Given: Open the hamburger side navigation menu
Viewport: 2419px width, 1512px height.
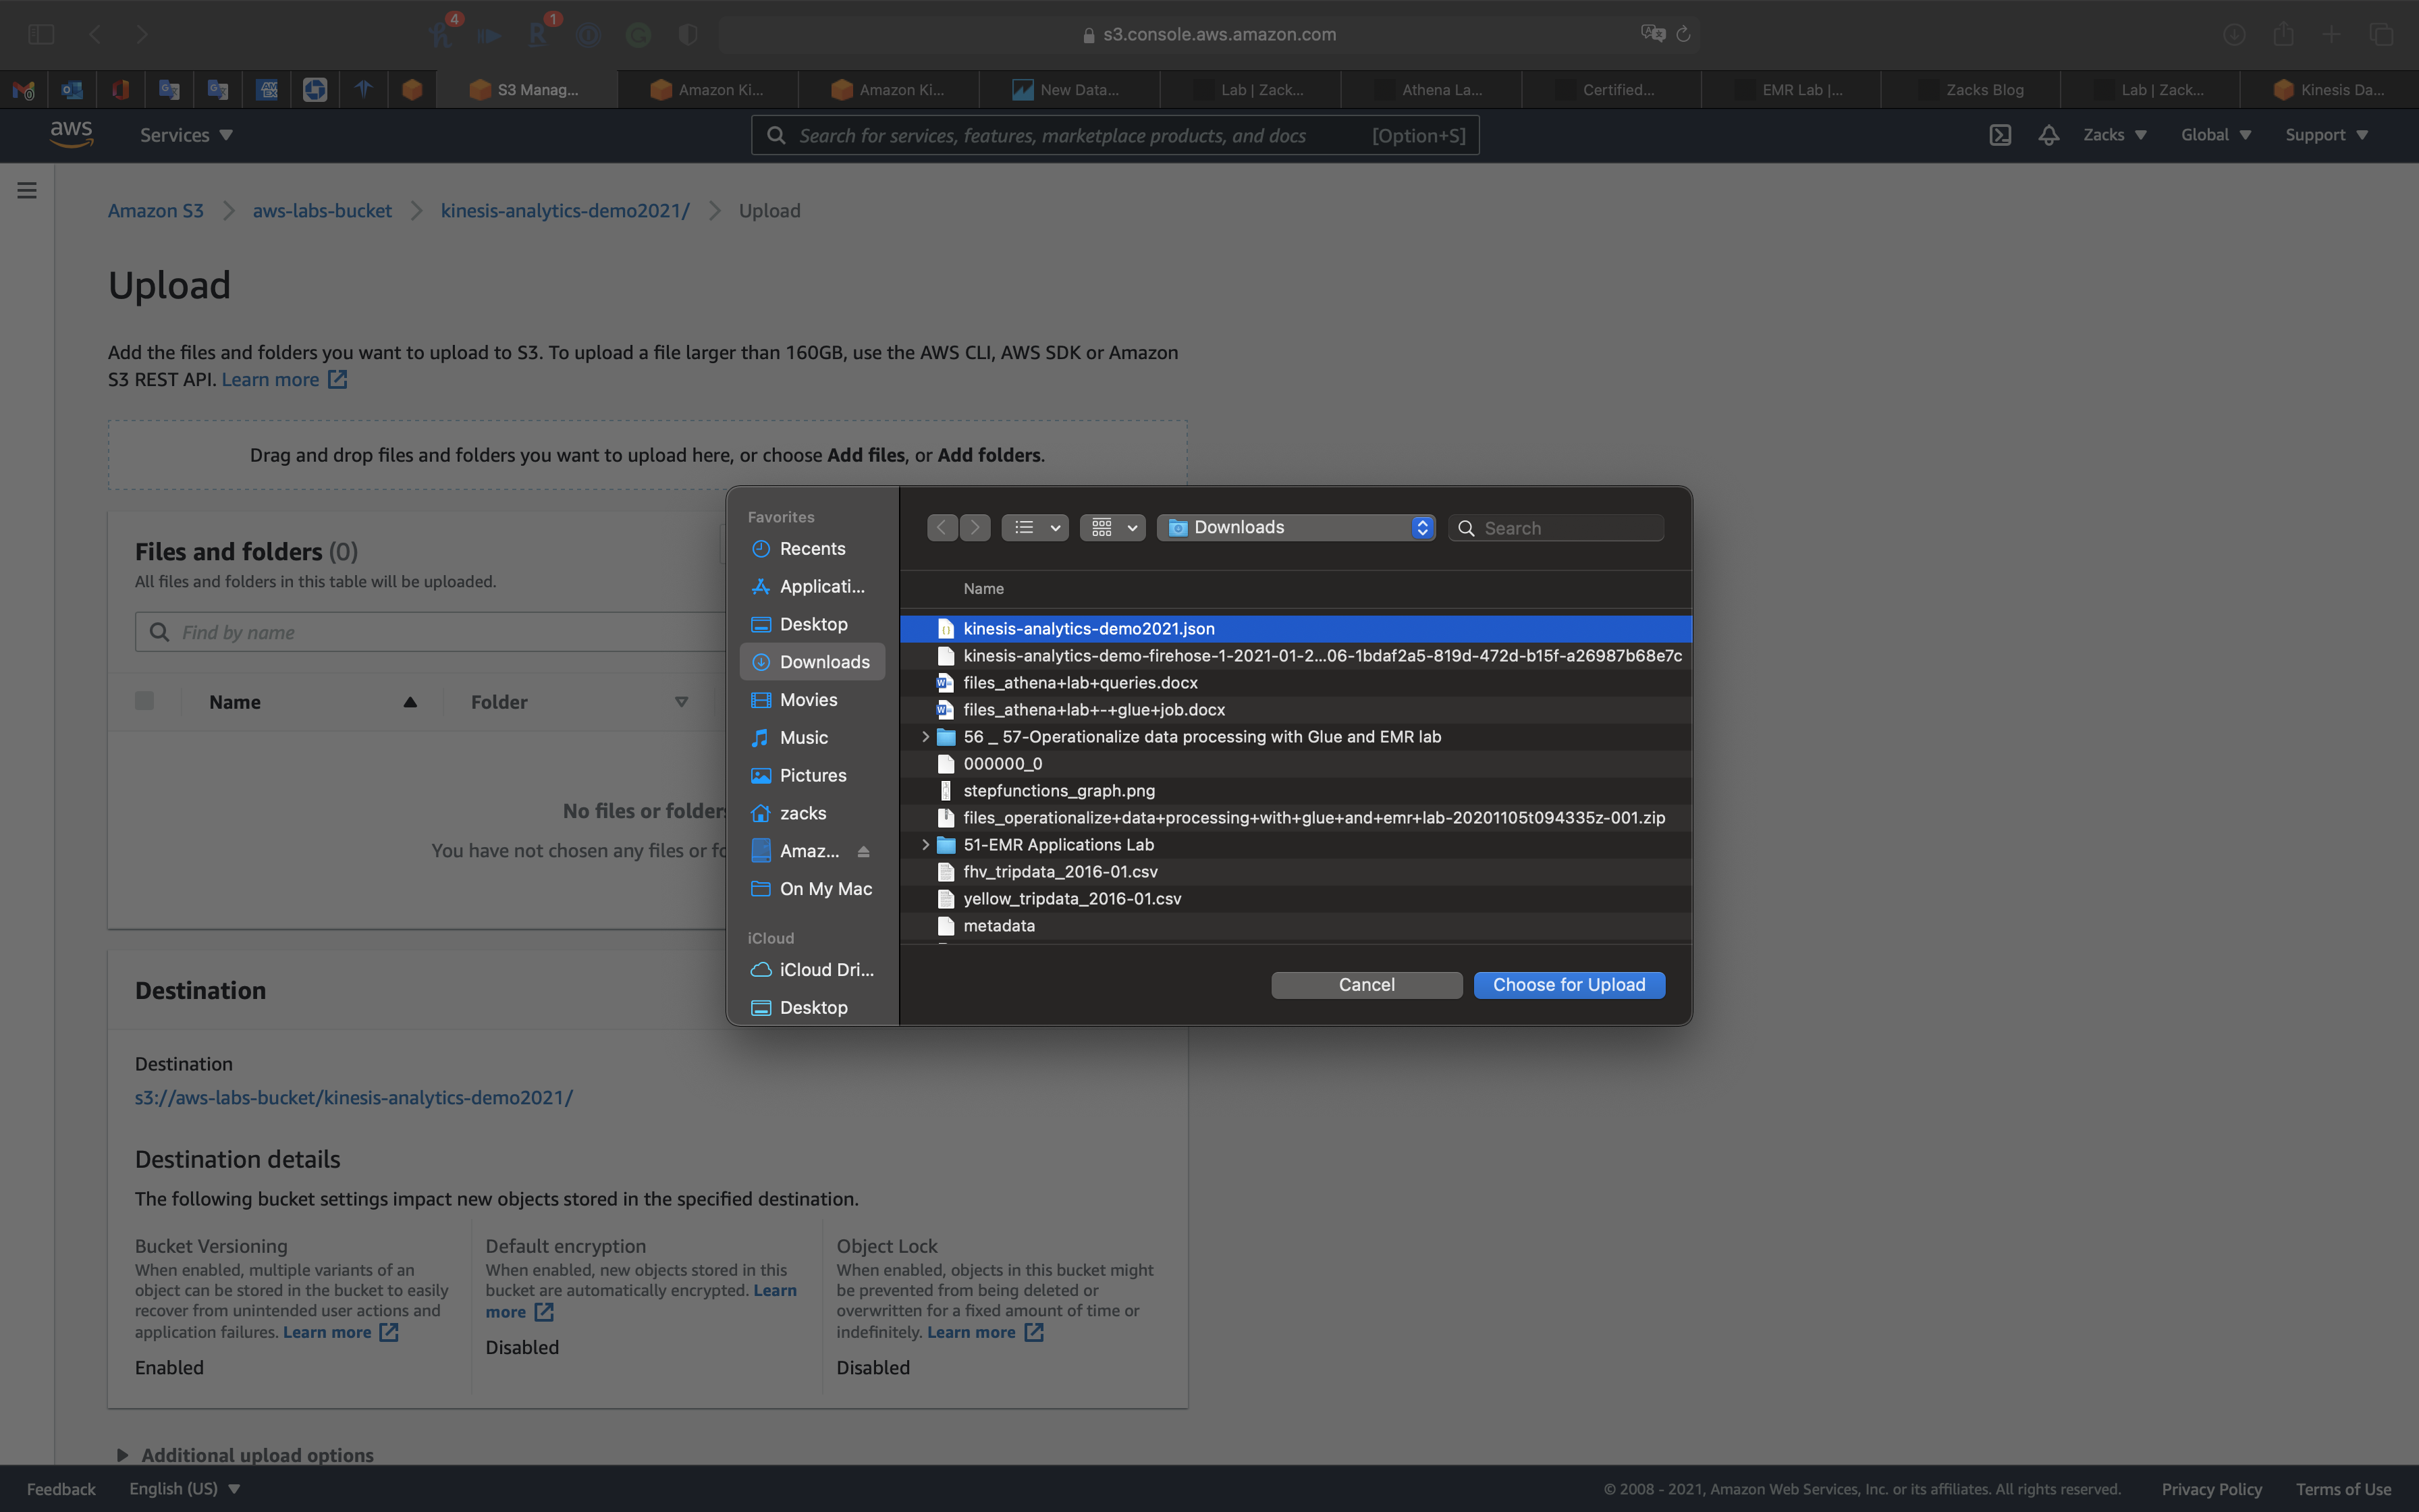Looking at the screenshot, I should click(27, 190).
